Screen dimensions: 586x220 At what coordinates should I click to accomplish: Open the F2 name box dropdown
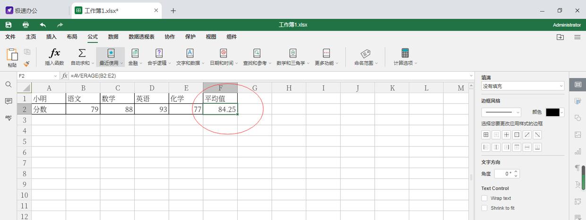point(55,76)
